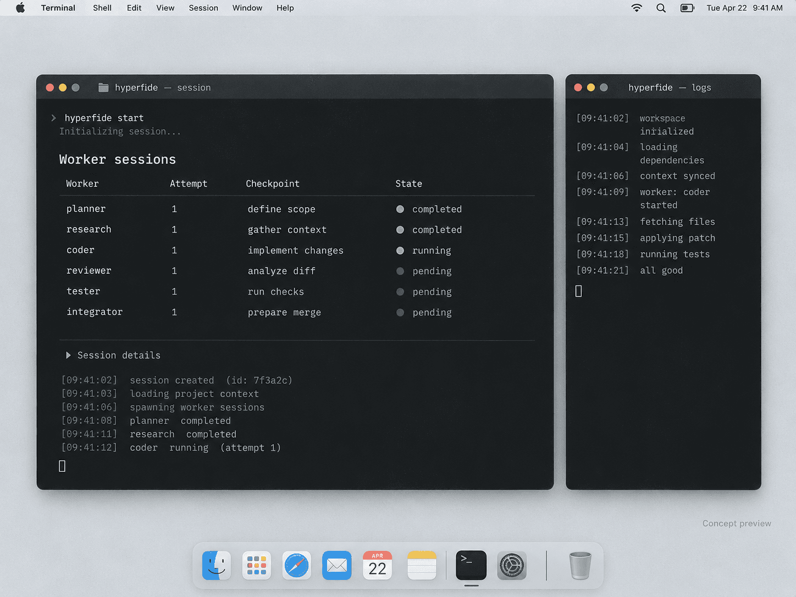Click the integrator pending status dot
Image resolution: width=796 pixels, height=597 pixels.
click(400, 312)
